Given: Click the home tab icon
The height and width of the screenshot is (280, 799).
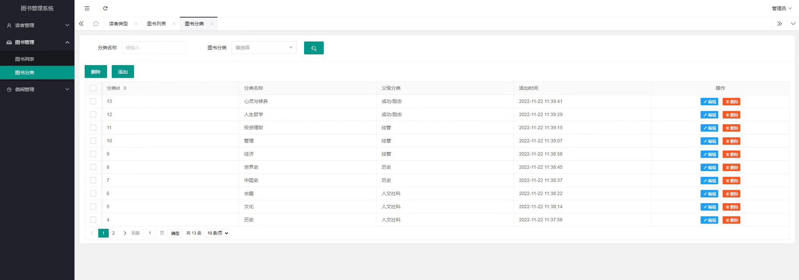Looking at the screenshot, I should click(96, 24).
